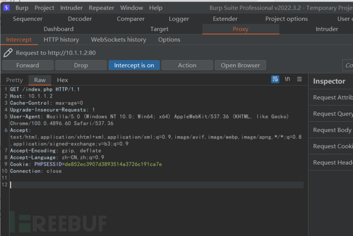Open the Burp menu
This screenshot has height=236, width=353.
22,8
